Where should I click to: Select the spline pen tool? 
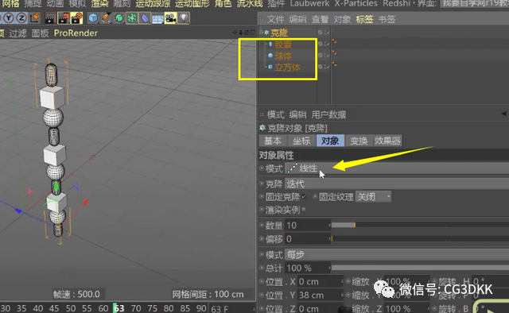[x=106, y=18]
